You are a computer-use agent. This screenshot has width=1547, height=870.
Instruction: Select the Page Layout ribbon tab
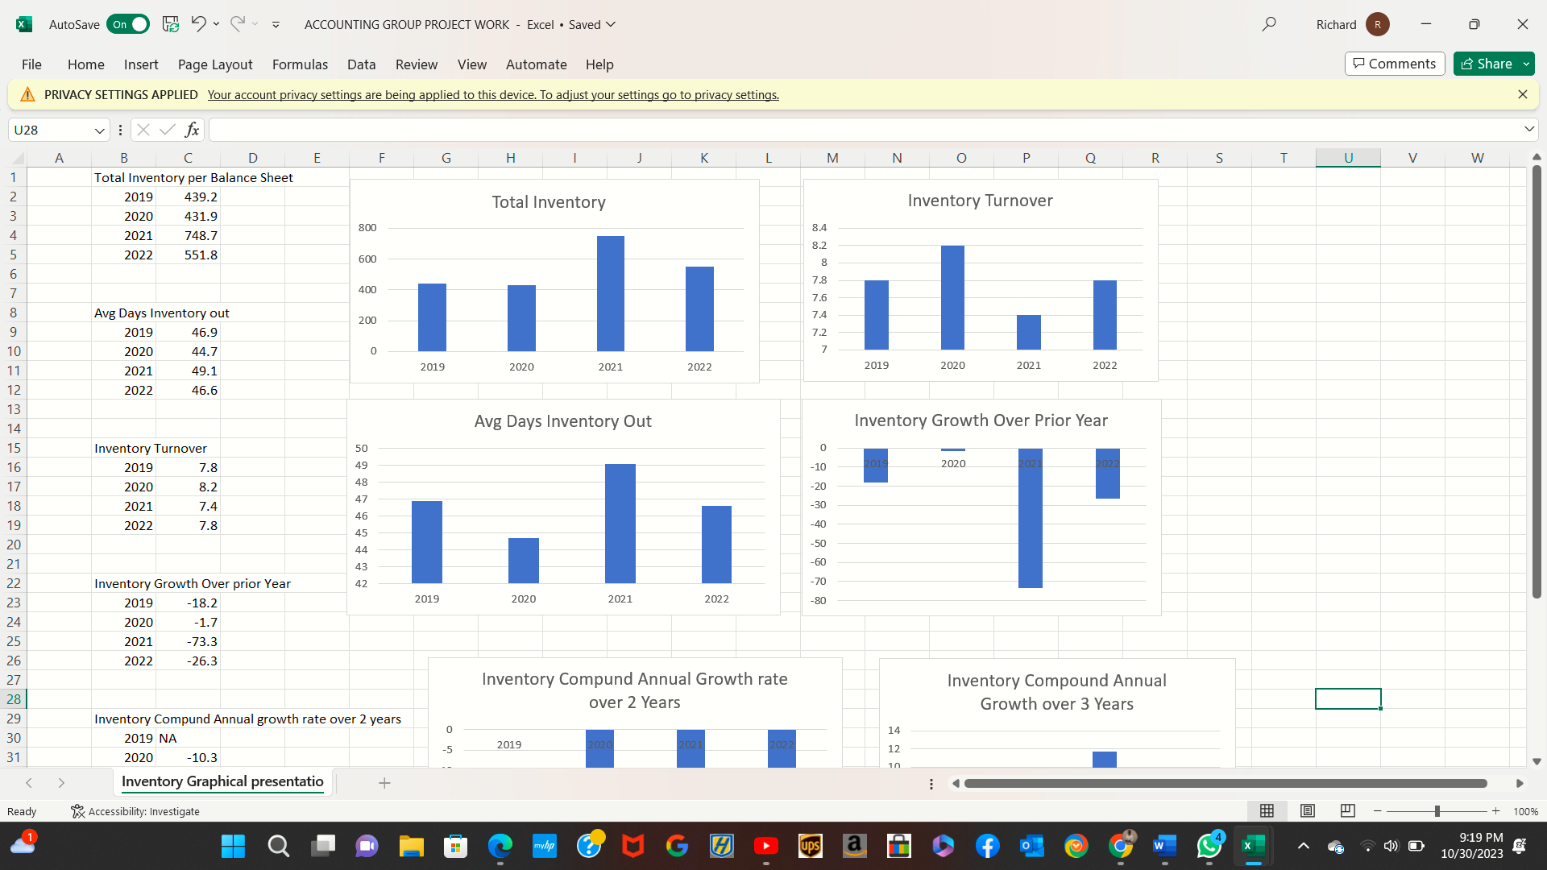(x=214, y=64)
